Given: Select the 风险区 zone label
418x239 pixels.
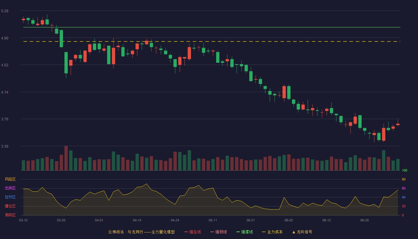Looking at the screenshot, I should click(10, 179).
